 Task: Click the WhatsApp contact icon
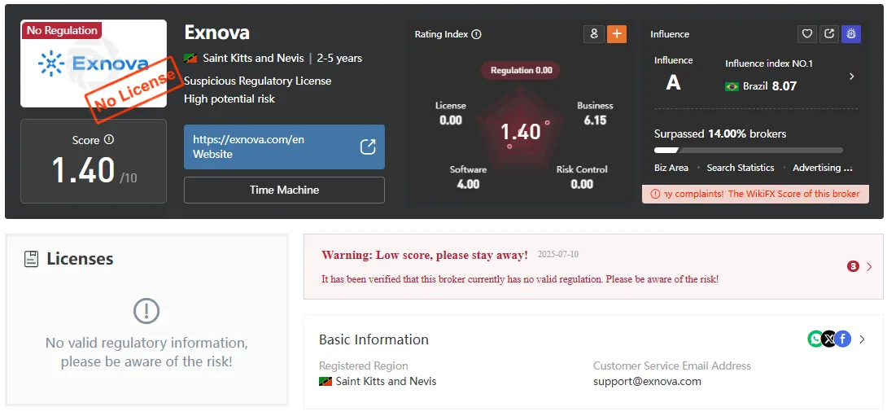tap(815, 339)
